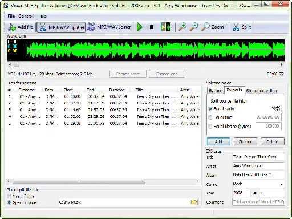Click the ID3 Comment field

click(x=258, y=202)
